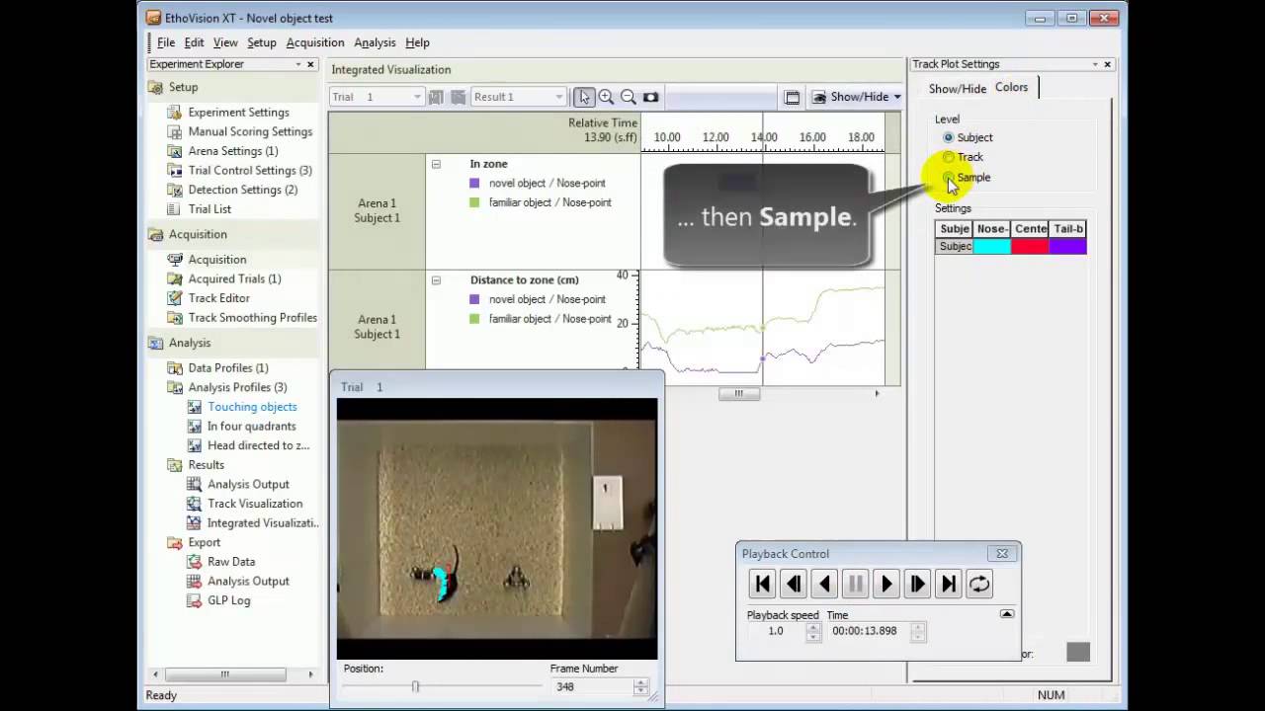Close the Experiment Explorer panel
Viewport: 1265px width, 711px height.
pos(310,64)
